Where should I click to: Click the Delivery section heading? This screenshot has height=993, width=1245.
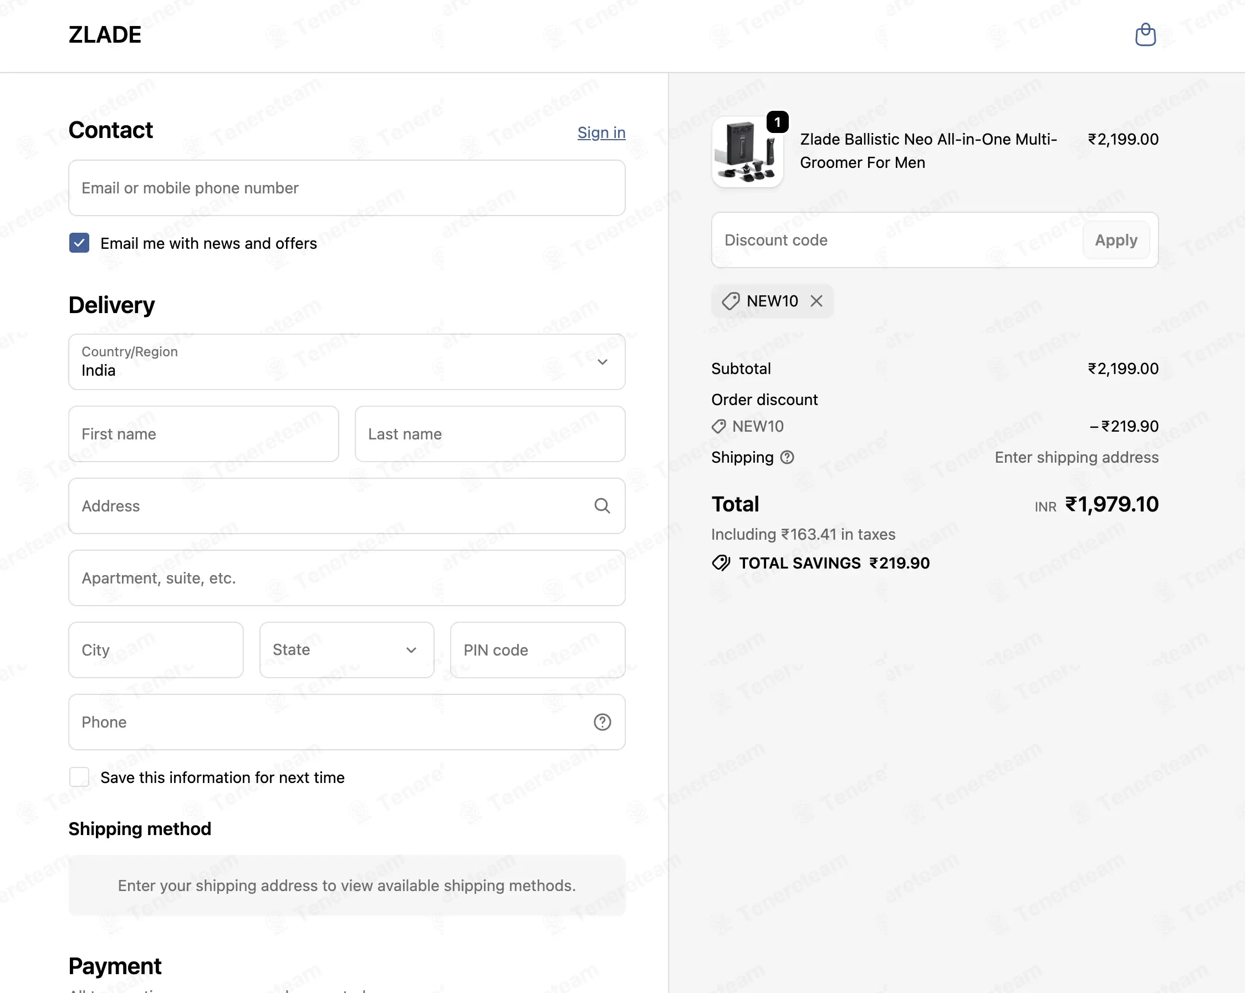[x=111, y=305]
